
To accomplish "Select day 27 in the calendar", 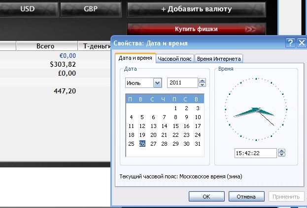I will pyautogui.click(x=153, y=144).
